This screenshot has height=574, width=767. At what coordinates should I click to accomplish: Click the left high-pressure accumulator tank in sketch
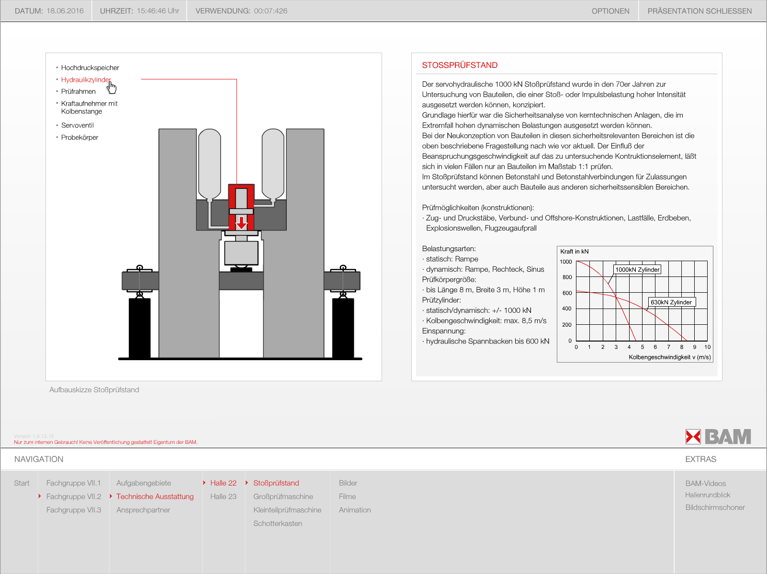click(209, 163)
